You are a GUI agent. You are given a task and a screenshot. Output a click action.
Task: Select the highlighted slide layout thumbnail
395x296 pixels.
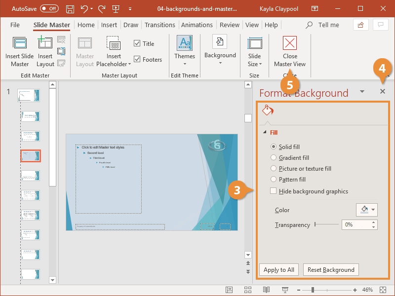click(31, 155)
